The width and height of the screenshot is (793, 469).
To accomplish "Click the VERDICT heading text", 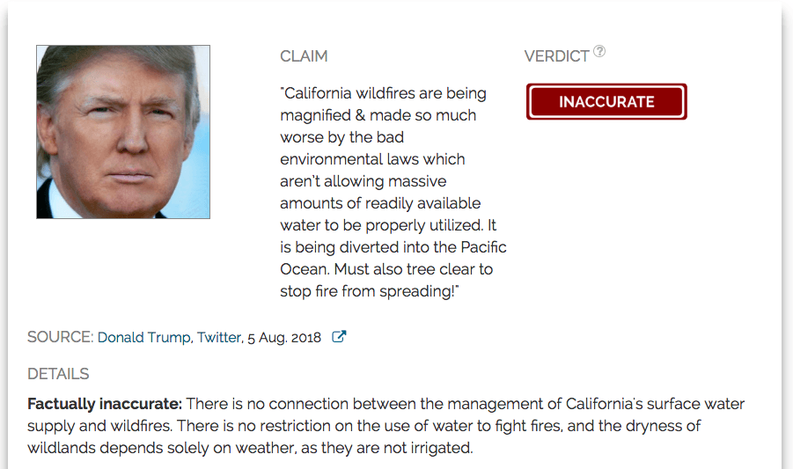I will [557, 56].
